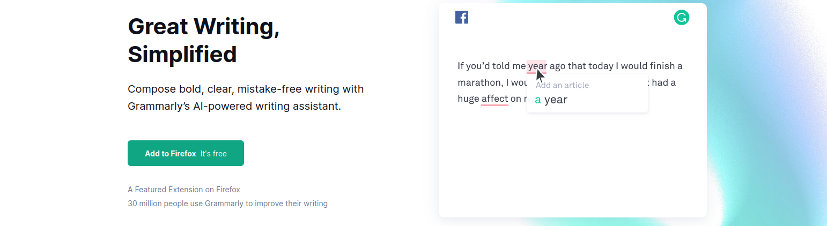The height and width of the screenshot is (226, 827).
Task: Click the word "Simplified" in the heading
Action: (x=182, y=54)
